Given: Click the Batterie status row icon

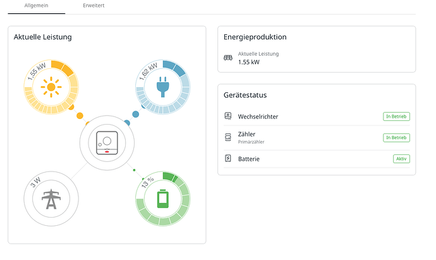Looking at the screenshot, I should pyautogui.click(x=228, y=159).
